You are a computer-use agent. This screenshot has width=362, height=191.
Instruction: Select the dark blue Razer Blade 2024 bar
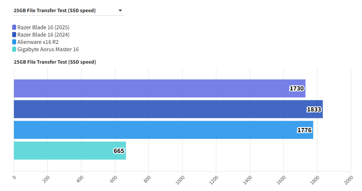[x=152, y=109]
